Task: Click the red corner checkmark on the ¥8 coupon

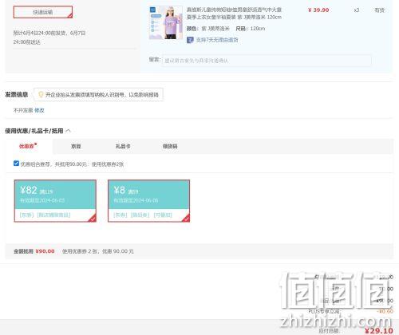Action: coord(186,219)
